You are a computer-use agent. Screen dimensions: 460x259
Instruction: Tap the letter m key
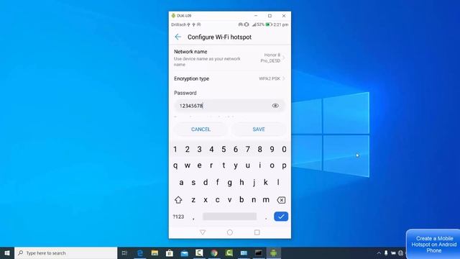pyautogui.click(x=266, y=200)
